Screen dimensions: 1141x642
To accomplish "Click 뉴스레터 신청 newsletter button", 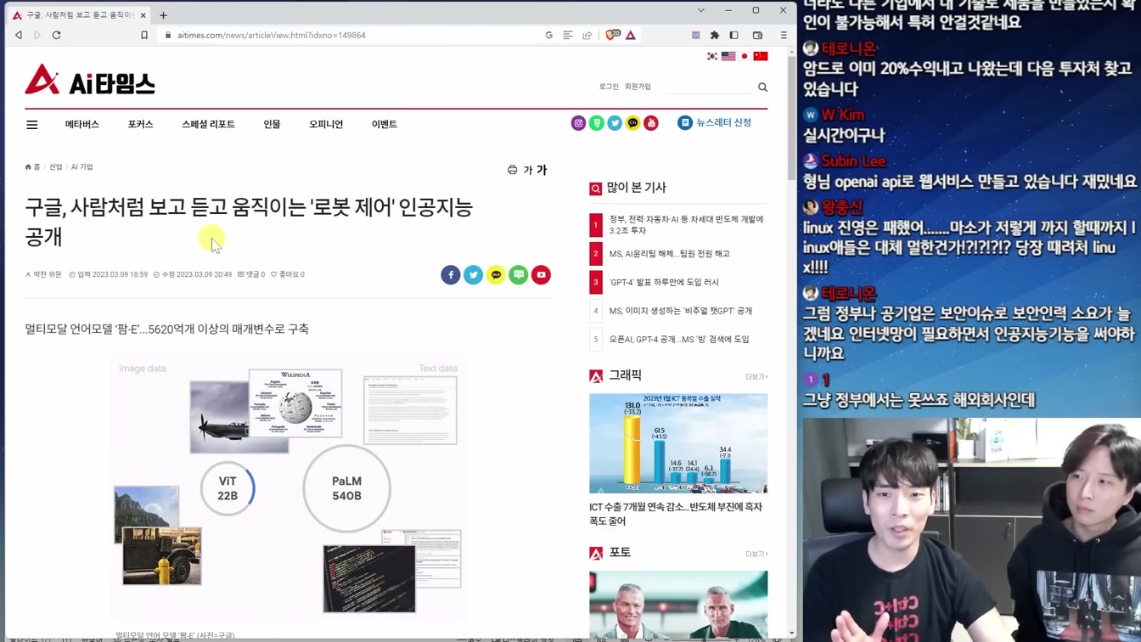I will [x=715, y=123].
